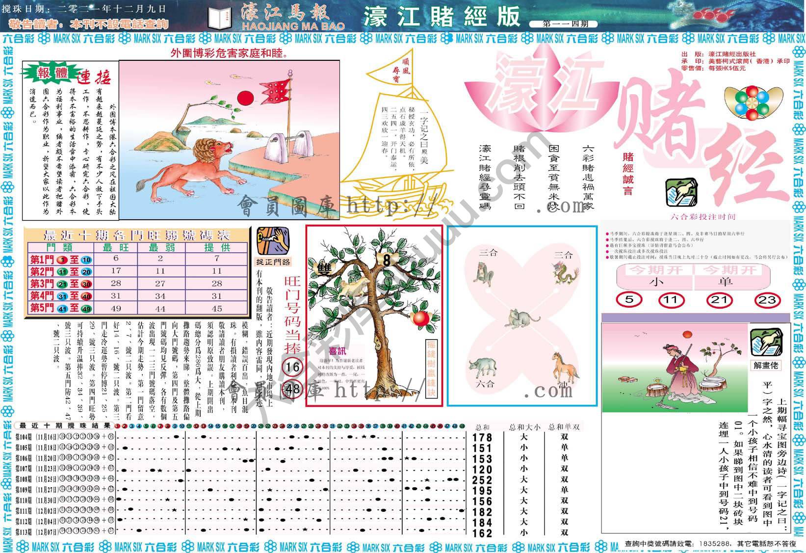806x553 pixels.
Task: Click the 第3門 row label
Action: point(61,284)
